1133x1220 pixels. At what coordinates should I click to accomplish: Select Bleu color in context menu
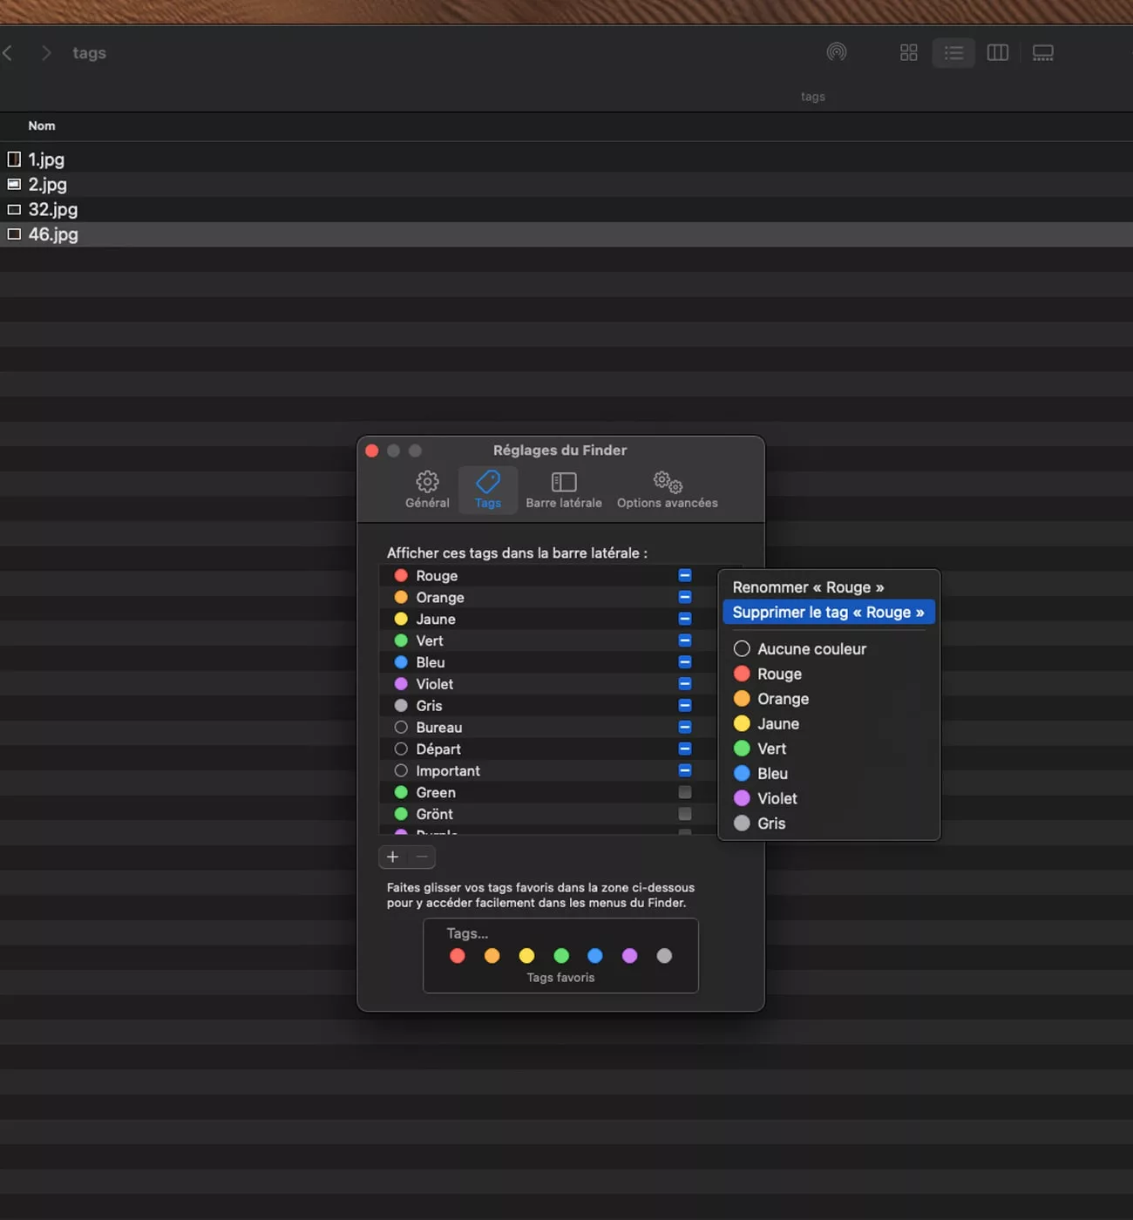coord(829,774)
